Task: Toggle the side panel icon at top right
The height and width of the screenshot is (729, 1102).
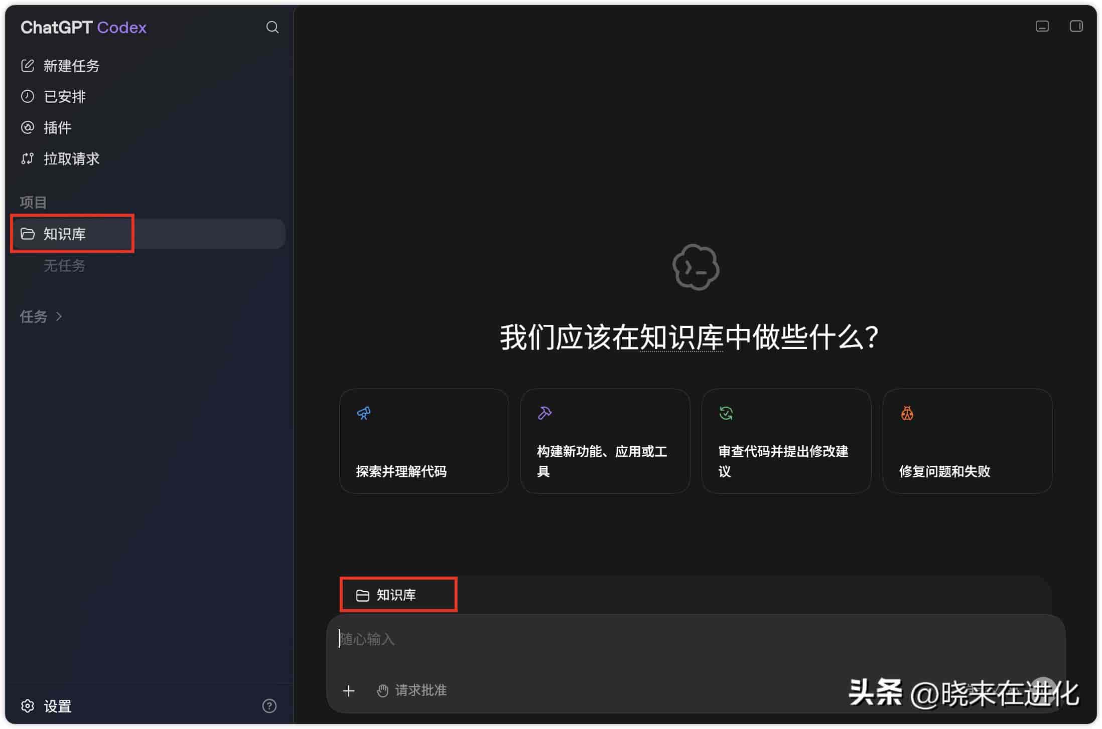Action: (x=1076, y=26)
